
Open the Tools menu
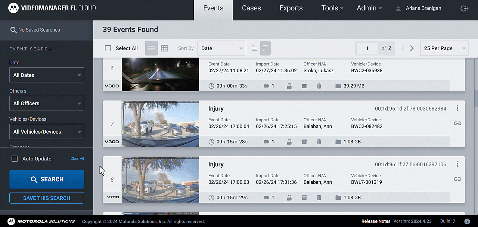pyautogui.click(x=332, y=8)
